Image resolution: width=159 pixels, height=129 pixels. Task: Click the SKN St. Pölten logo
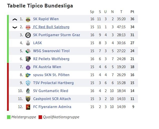coord(28,75)
